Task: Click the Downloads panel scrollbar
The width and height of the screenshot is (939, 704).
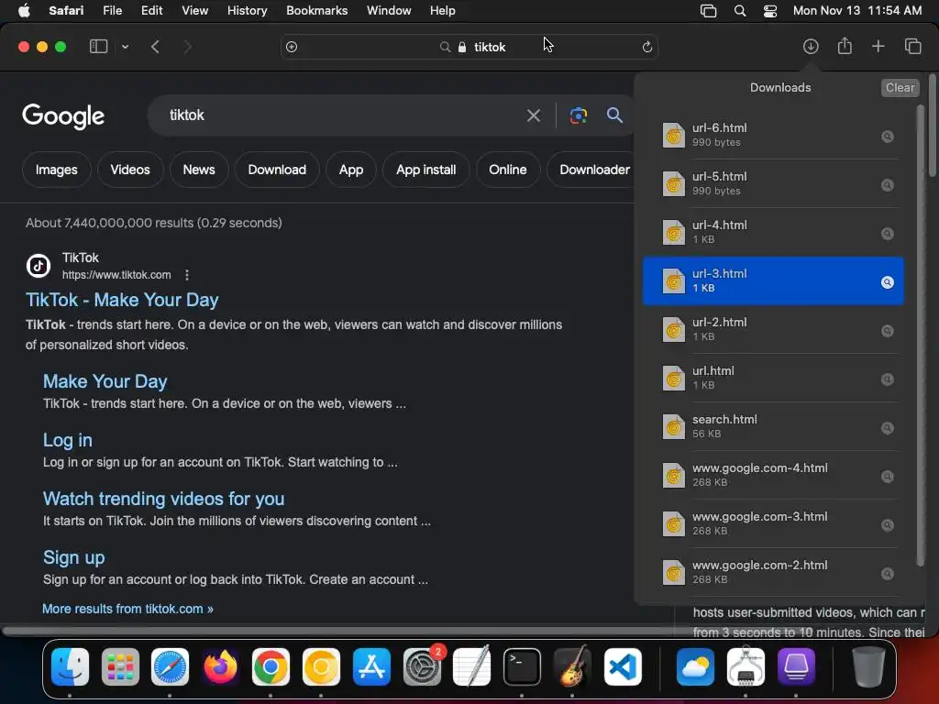Action: [x=921, y=335]
